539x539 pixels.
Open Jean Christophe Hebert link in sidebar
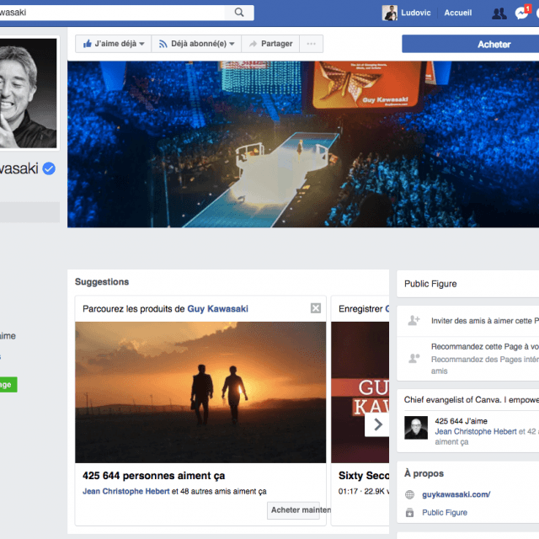click(x=476, y=431)
